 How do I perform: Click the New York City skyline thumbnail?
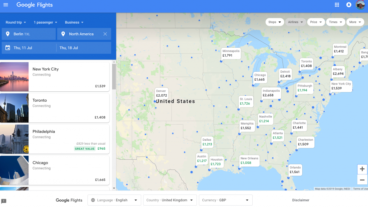pyautogui.click(x=14, y=77)
